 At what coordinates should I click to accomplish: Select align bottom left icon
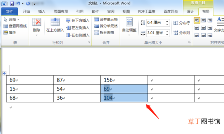click(197, 35)
